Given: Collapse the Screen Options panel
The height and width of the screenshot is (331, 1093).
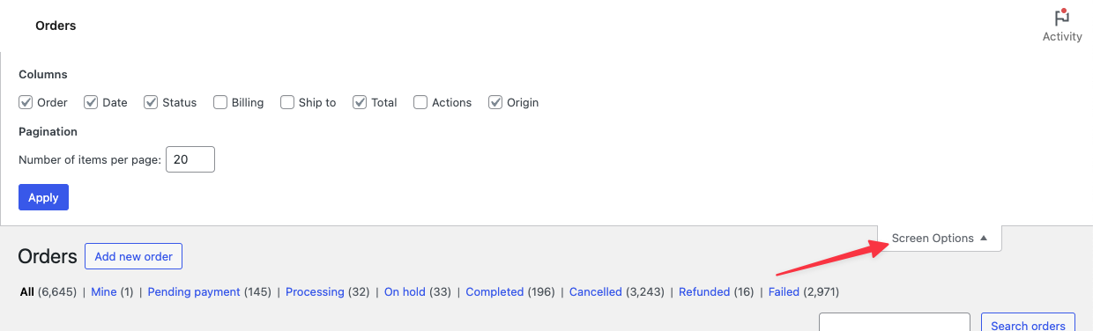Looking at the screenshot, I should pyautogui.click(x=940, y=239).
